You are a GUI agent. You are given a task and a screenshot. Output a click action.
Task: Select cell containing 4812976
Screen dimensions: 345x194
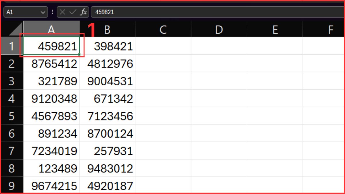[x=107, y=63]
